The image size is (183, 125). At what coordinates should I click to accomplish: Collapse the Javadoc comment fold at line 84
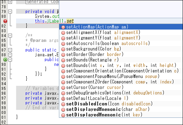(10, 36)
